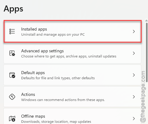Click the Default apps checkmark icon
Image resolution: width=148 pixels, height=124 pixels.
click(12, 75)
